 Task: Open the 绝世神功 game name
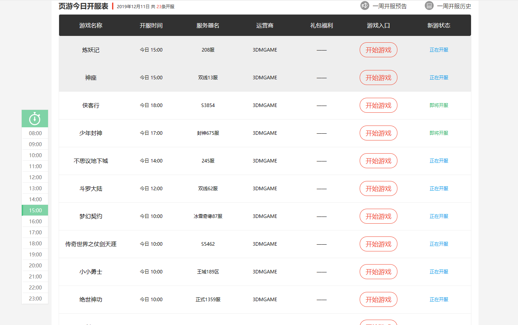pyautogui.click(x=91, y=300)
